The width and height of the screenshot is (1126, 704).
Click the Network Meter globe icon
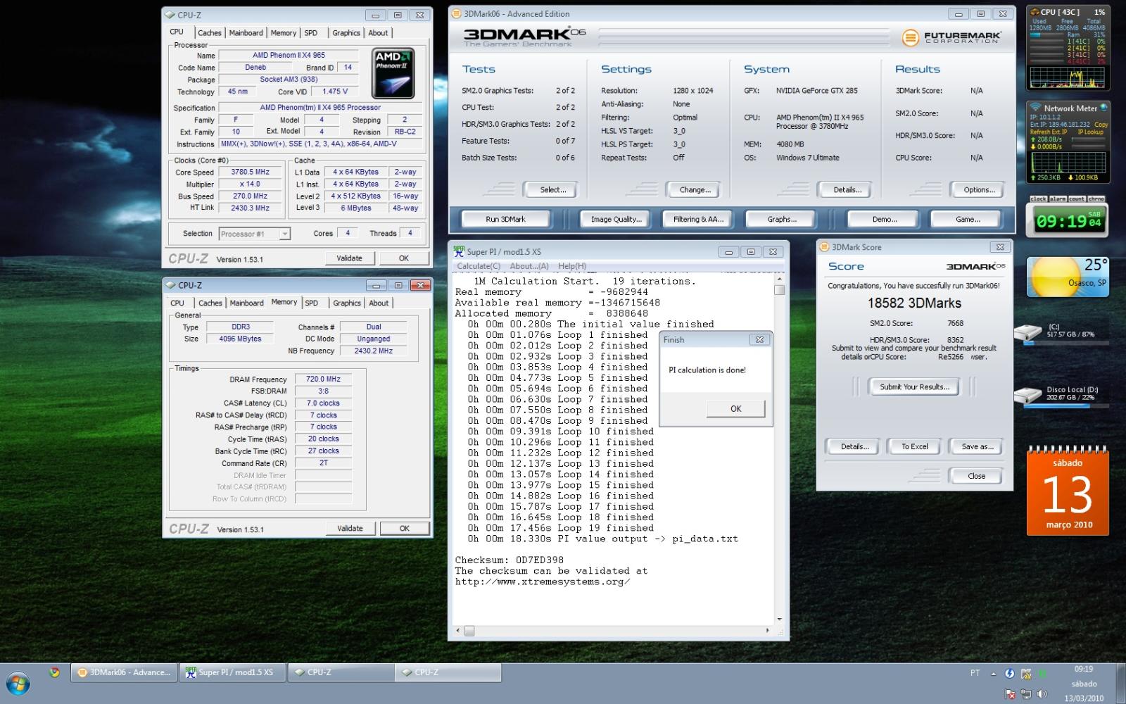point(1103,107)
